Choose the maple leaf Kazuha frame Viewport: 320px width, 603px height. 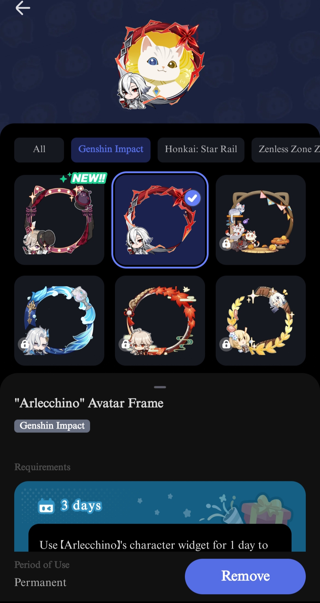[x=160, y=320]
